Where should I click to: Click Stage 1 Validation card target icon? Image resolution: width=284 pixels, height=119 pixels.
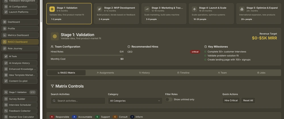point(52,9)
